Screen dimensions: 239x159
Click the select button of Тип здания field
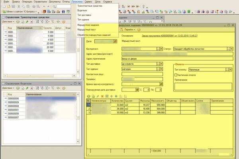coord(159,69)
